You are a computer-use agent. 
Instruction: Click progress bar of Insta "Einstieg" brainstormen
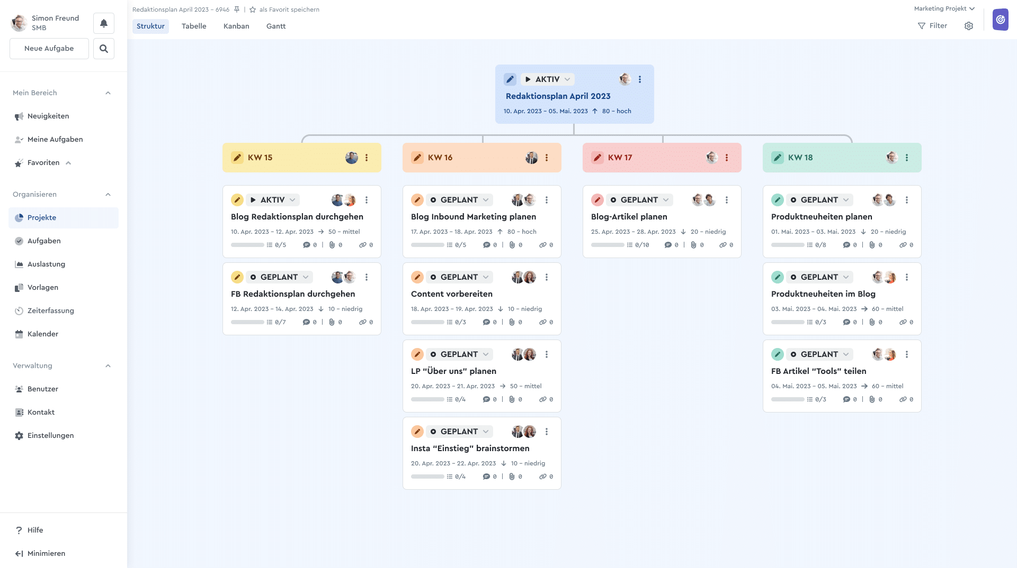click(427, 477)
